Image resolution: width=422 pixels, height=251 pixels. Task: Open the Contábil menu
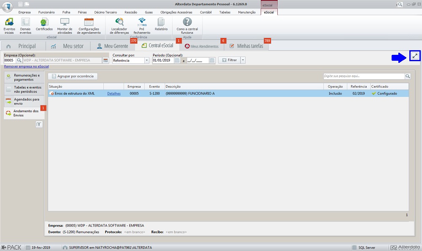(x=206, y=12)
